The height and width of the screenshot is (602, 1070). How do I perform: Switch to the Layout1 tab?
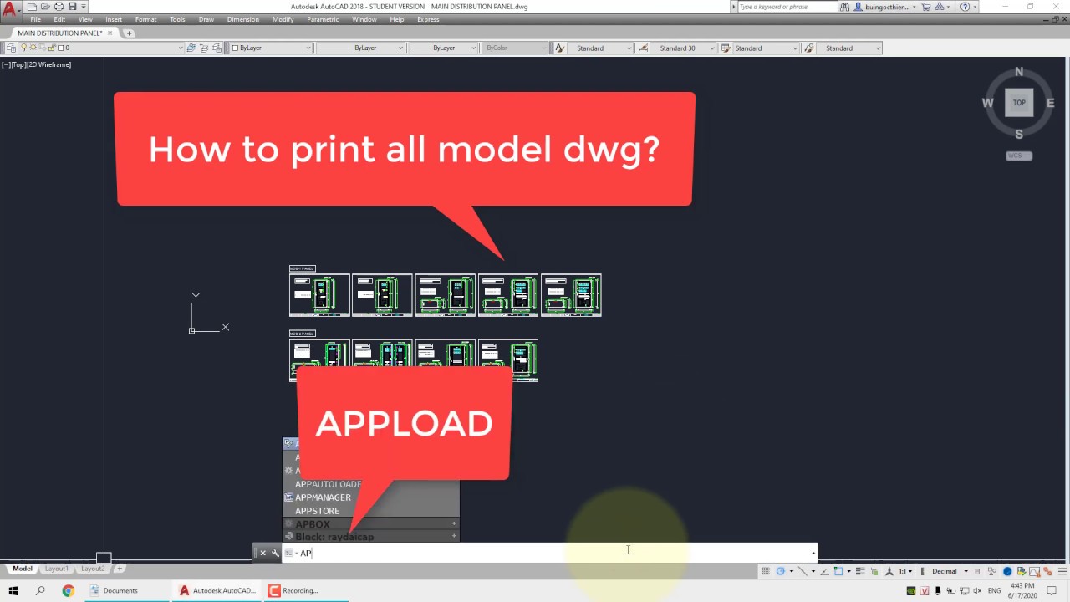57,569
